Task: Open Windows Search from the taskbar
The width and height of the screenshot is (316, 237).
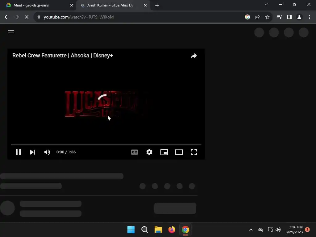Action: pos(145,230)
